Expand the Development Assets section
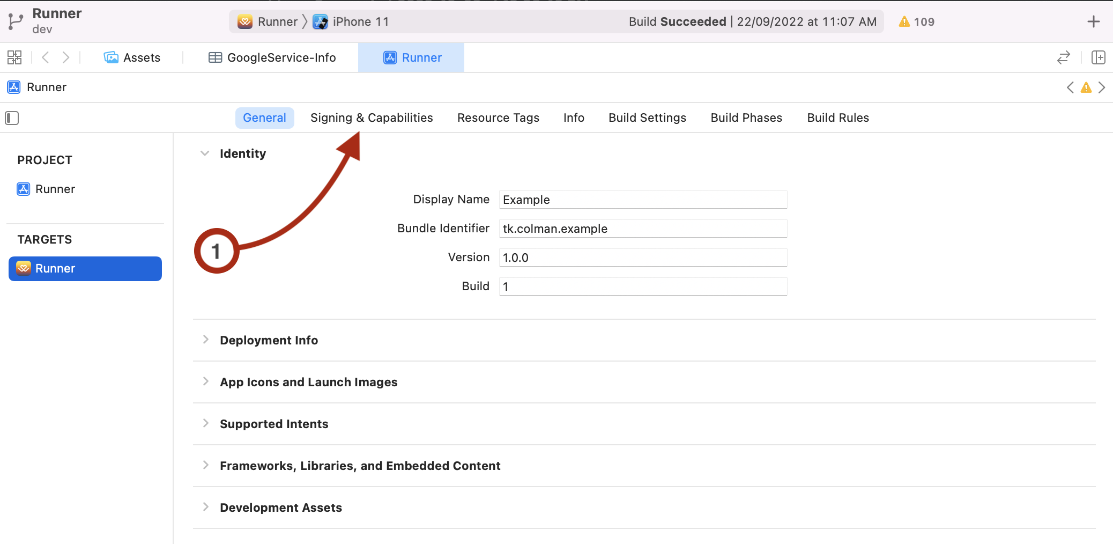Screen dimensions: 1113x544 click(205, 507)
